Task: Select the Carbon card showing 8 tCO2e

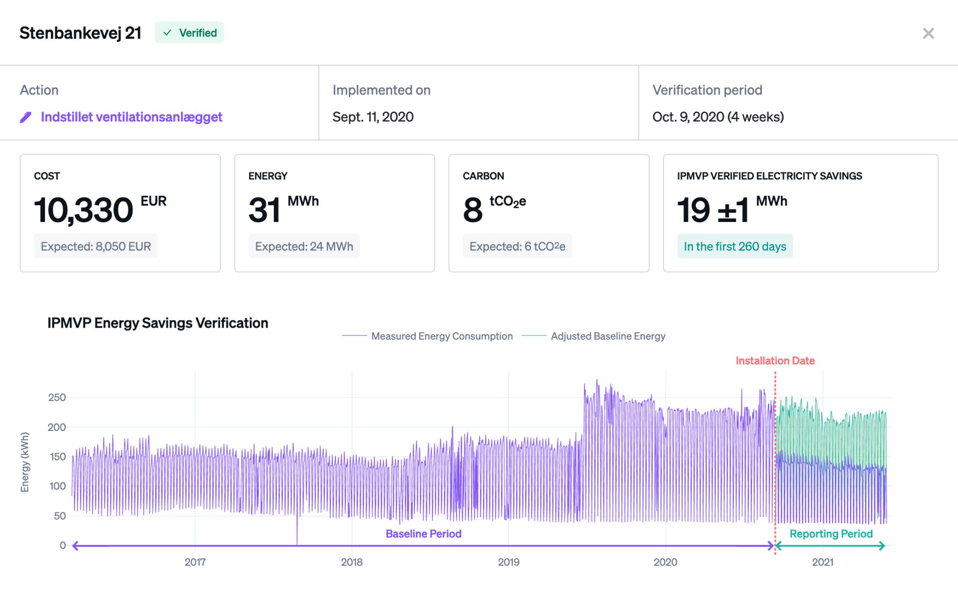Action: click(548, 213)
